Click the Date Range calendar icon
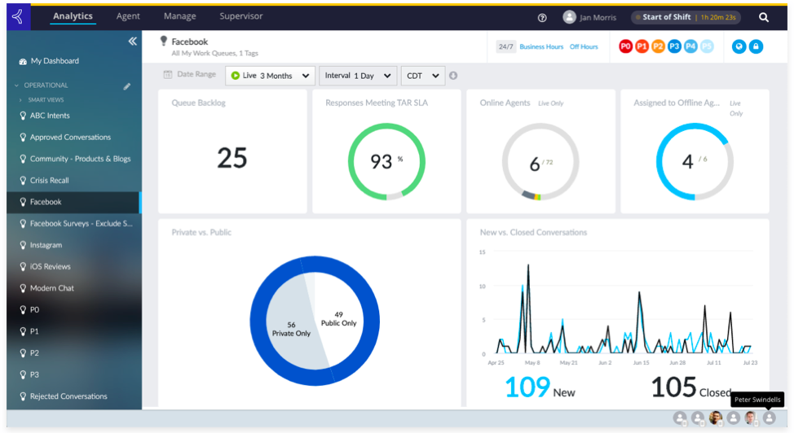The width and height of the screenshot is (794, 433). [x=168, y=74]
